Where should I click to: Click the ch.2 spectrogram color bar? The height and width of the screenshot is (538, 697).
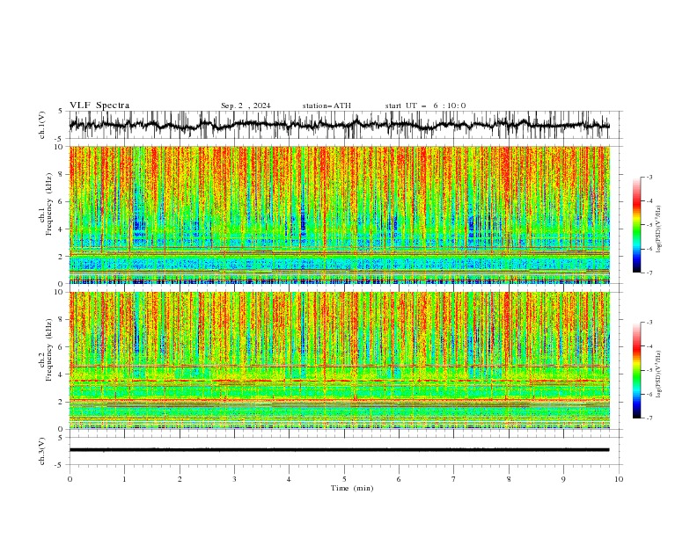point(637,370)
